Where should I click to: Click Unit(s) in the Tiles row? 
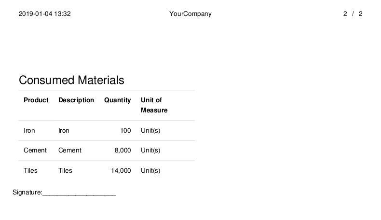(x=150, y=171)
